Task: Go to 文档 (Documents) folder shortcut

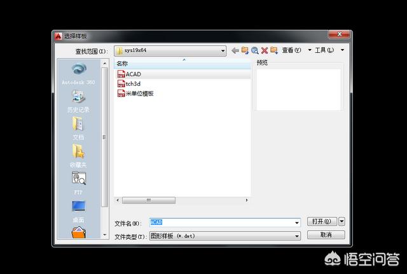Action: coord(78,127)
